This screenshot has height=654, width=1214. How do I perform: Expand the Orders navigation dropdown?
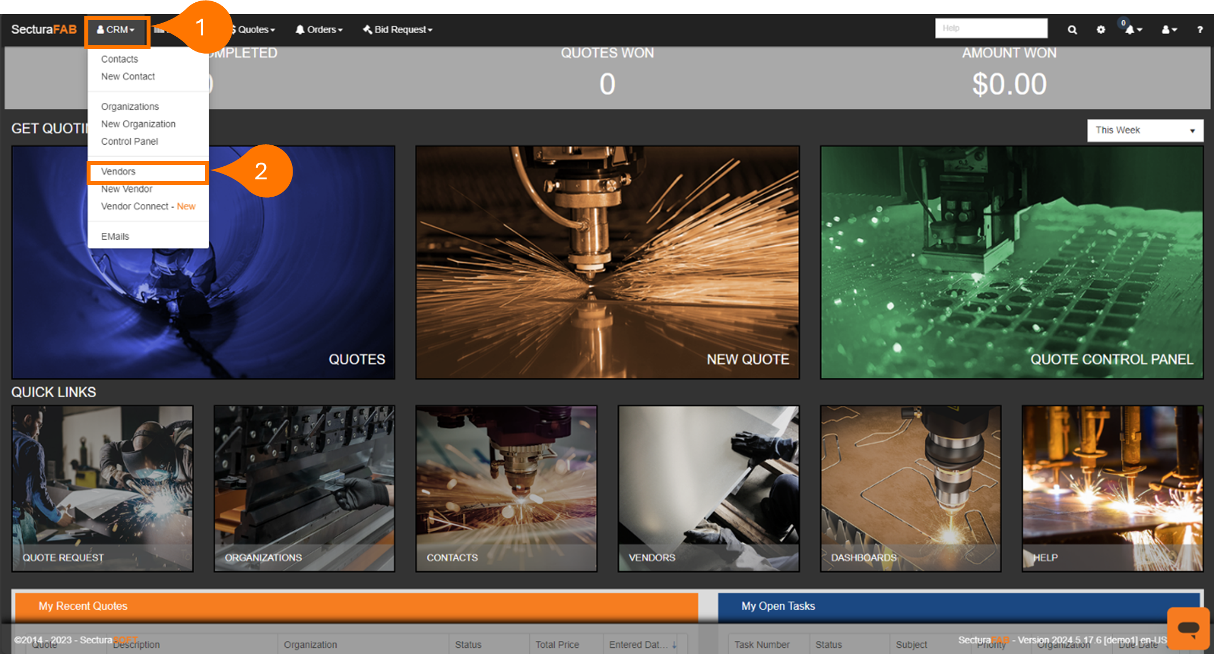[x=319, y=29]
